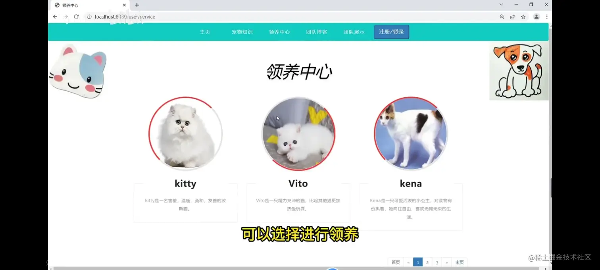Open the 宠物知识 nav menu item
This screenshot has height=270, width=600.
point(242,32)
